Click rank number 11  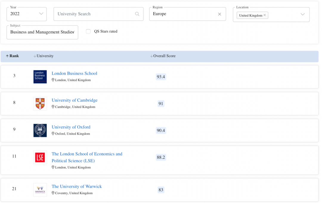tap(14, 156)
